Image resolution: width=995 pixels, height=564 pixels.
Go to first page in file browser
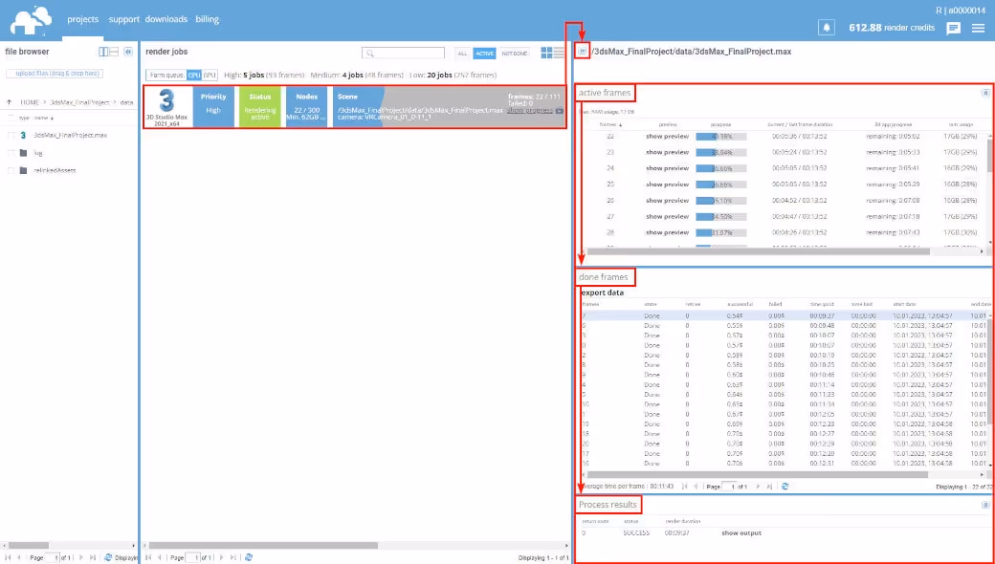pos(9,557)
